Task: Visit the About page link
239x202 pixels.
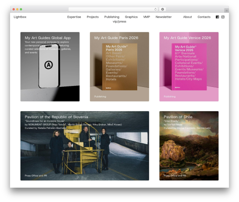Action: pos(187,17)
